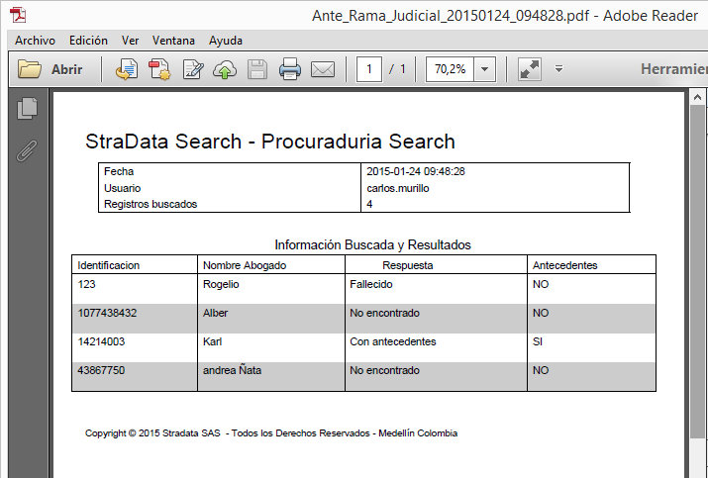Image resolution: width=708 pixels, height=478 pixels.
Task: Click the copyright Stradata SAS footer text
Action: coord(271,433)
